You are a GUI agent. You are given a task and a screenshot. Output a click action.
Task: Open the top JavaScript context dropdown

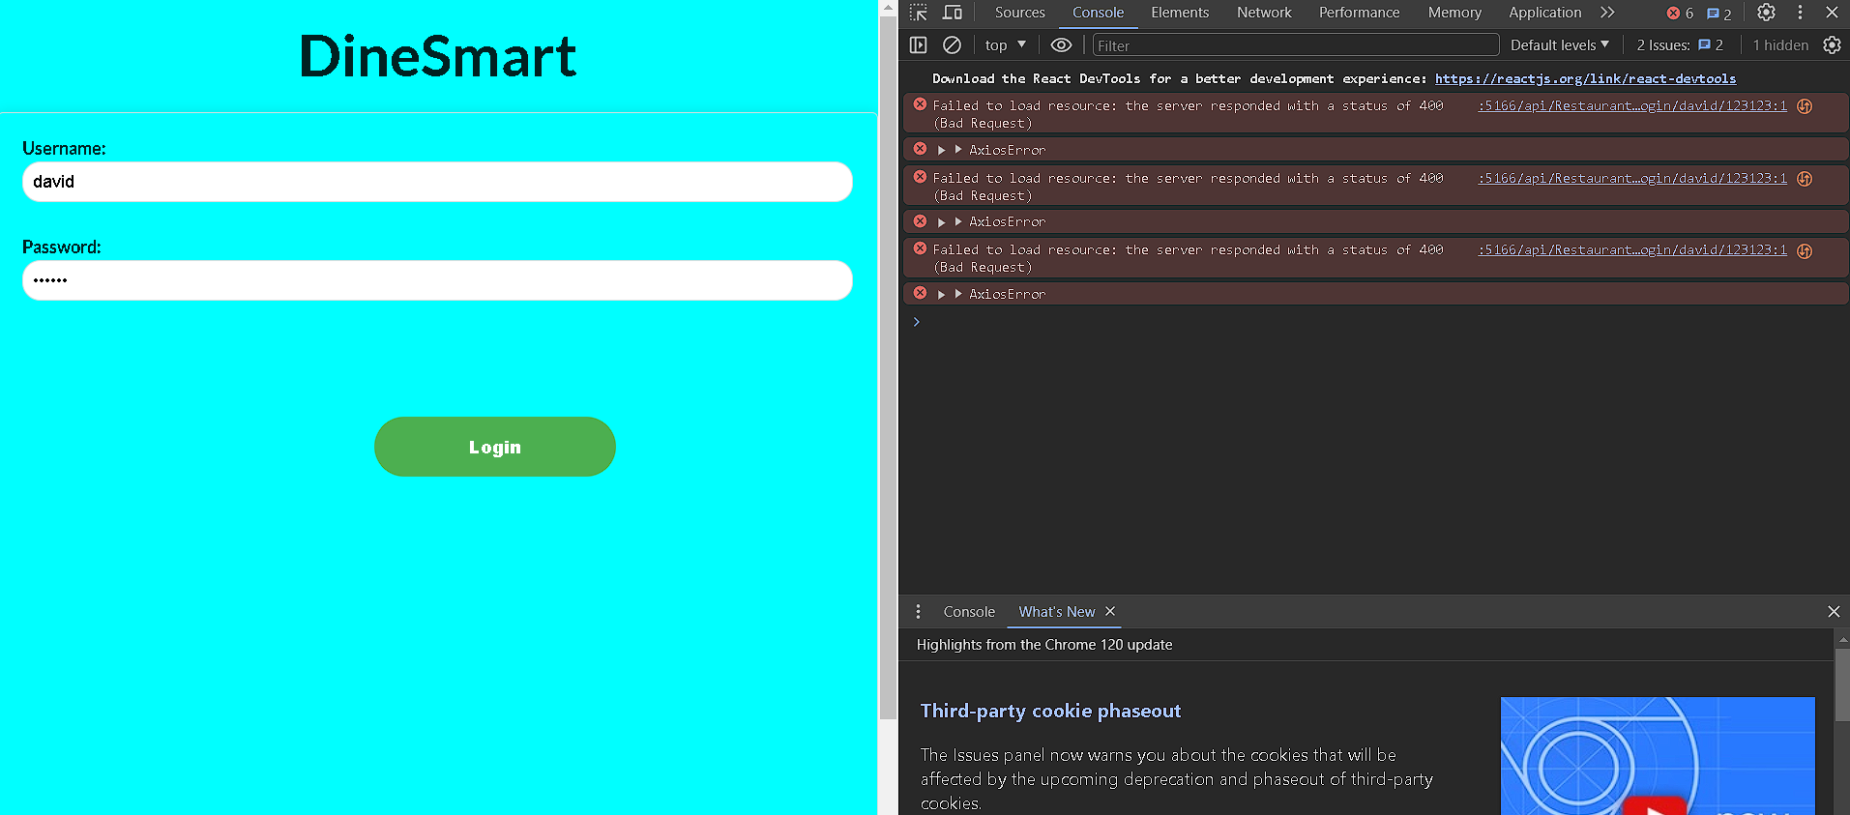coord(1005,45)
